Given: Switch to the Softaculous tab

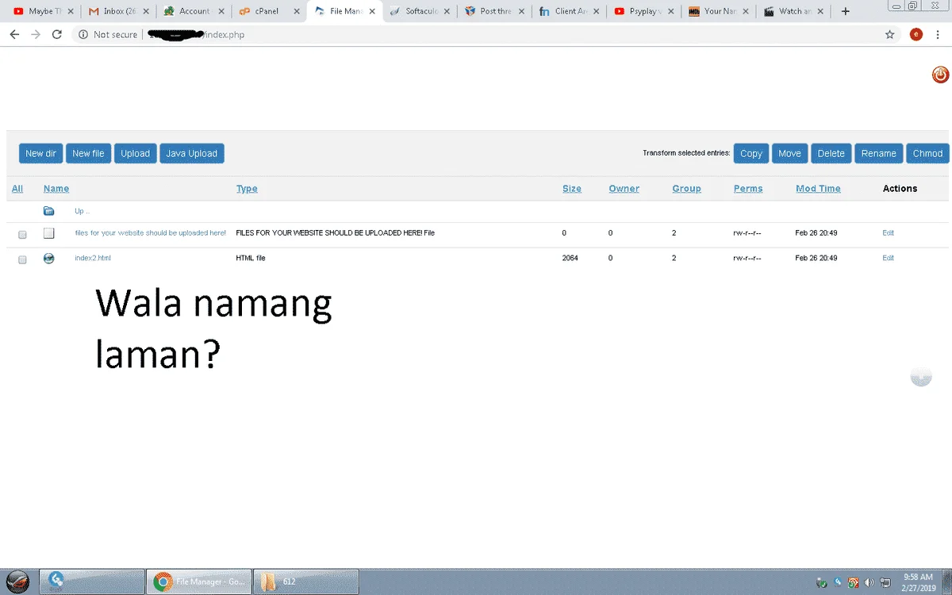Looking at the screenshot, I should point(419,11).
